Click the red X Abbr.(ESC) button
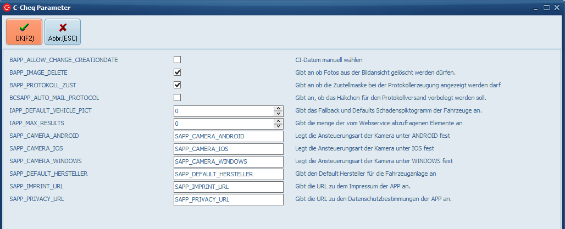The image size is (565, 229). pyautogui.click(x=63, y=32)
